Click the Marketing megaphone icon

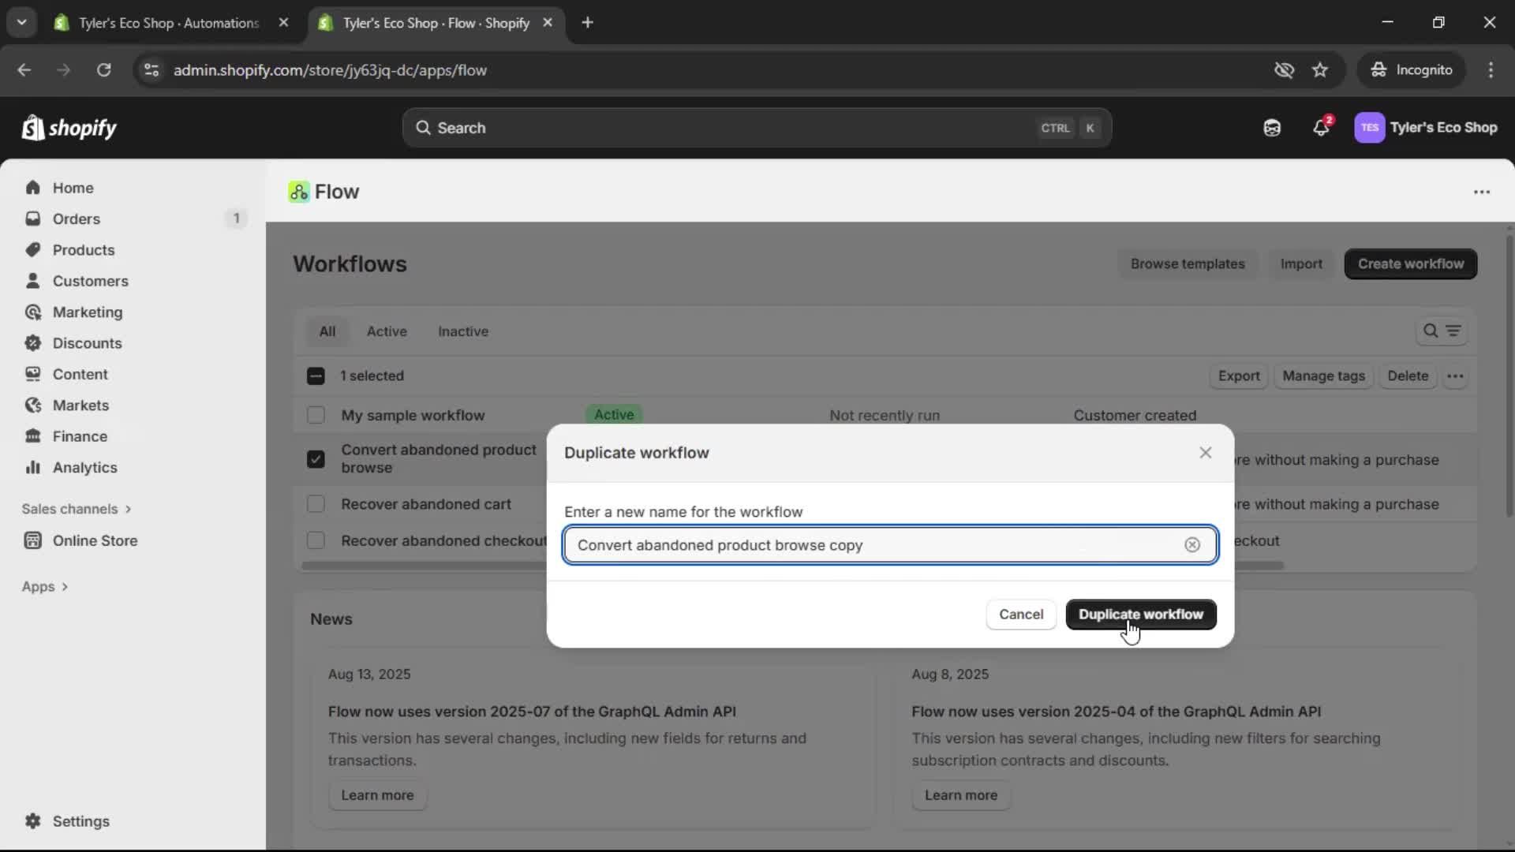pyautogui.click(x=32, y=312)
